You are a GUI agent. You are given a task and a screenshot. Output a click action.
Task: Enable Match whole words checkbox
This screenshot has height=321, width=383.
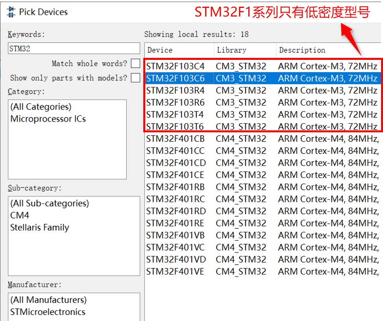pyautogui.click(x=135, y=63)
